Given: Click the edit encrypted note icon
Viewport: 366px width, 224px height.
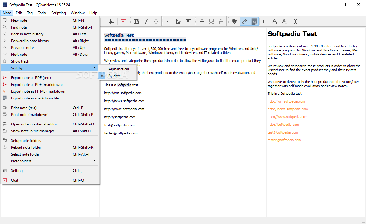Looking at the screenshot, I should [212, 21].
